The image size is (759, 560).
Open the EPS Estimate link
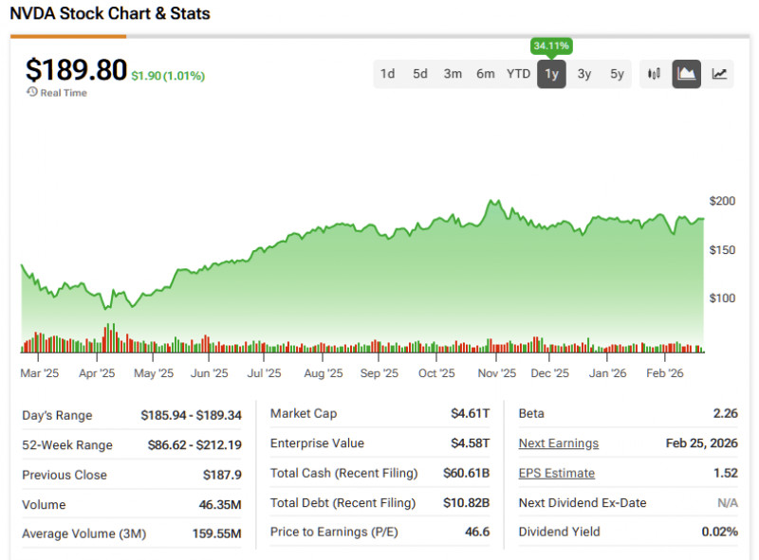(x=556, y=473)
